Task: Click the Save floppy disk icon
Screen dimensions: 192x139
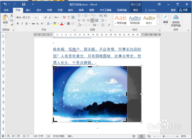Action: pos(24,4)
